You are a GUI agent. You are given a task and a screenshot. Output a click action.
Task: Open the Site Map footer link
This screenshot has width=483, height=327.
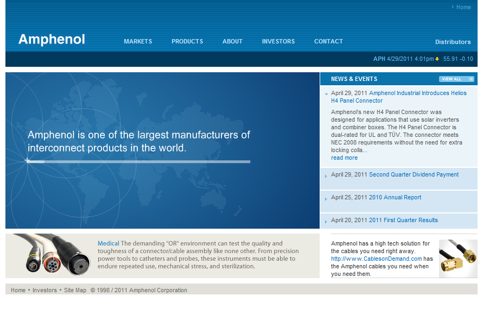pyautogui.click(x=75, y=290)
